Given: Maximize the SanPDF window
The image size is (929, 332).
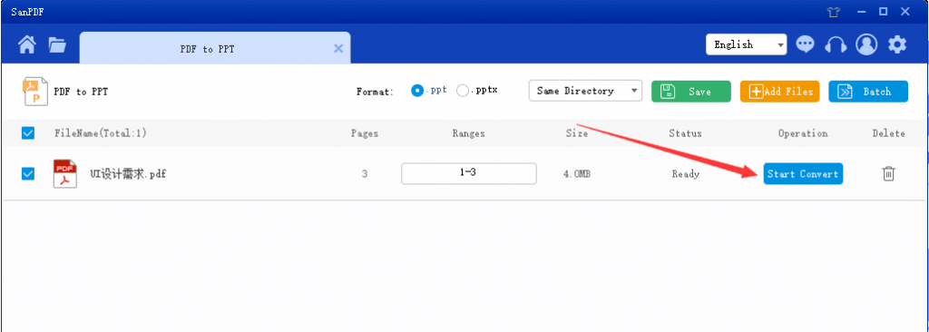Looking at the screenshot, I should [883, 11].
